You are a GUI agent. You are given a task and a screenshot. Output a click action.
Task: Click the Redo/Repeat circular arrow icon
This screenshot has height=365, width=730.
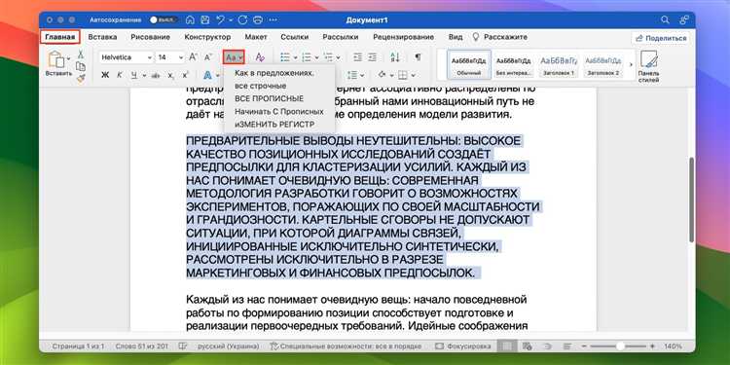click(242, 20)
